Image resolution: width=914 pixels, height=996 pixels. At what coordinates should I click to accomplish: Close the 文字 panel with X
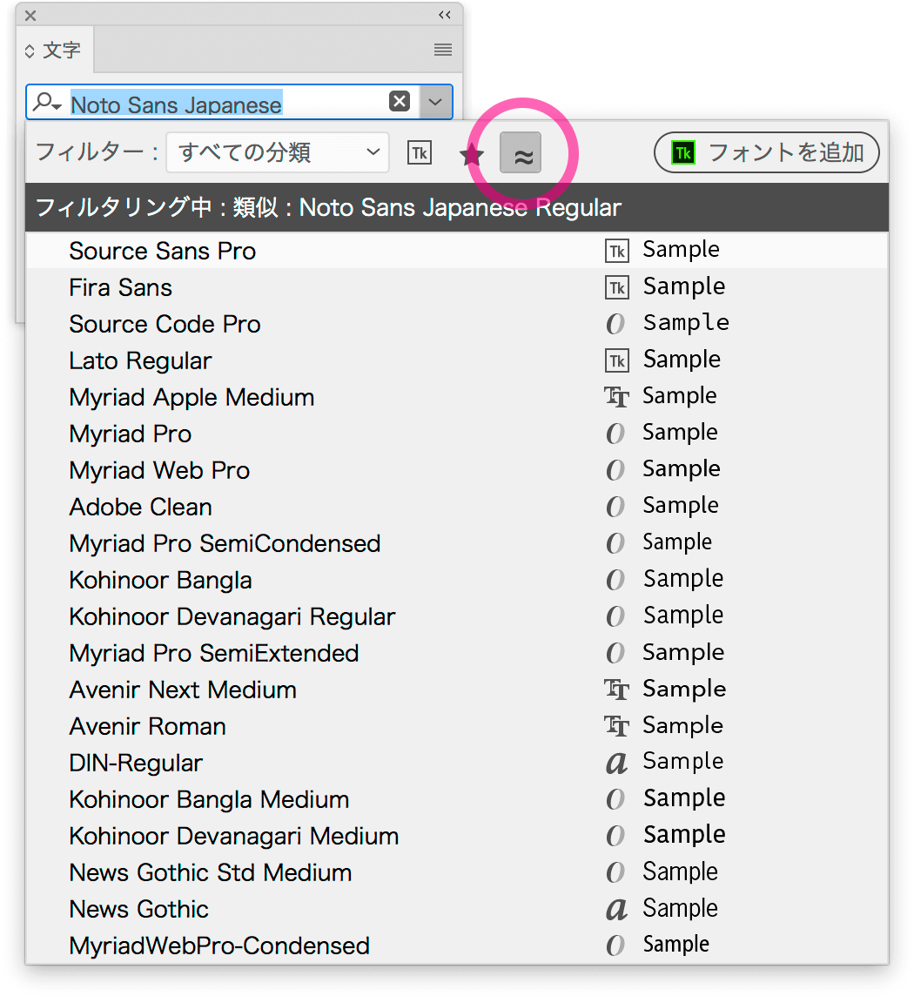click(30, 16)
